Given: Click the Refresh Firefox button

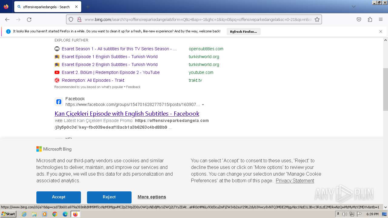Looking at the screenshot, I should (x=243, y=31).
